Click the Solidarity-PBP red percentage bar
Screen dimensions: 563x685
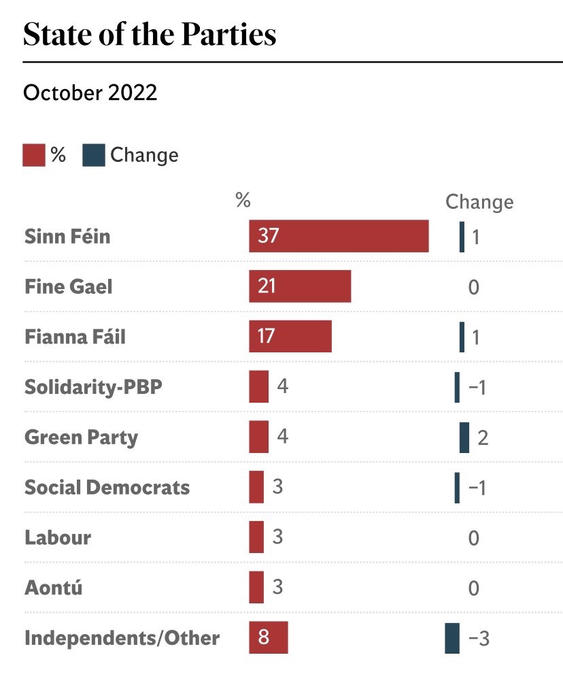coord(258,387)
